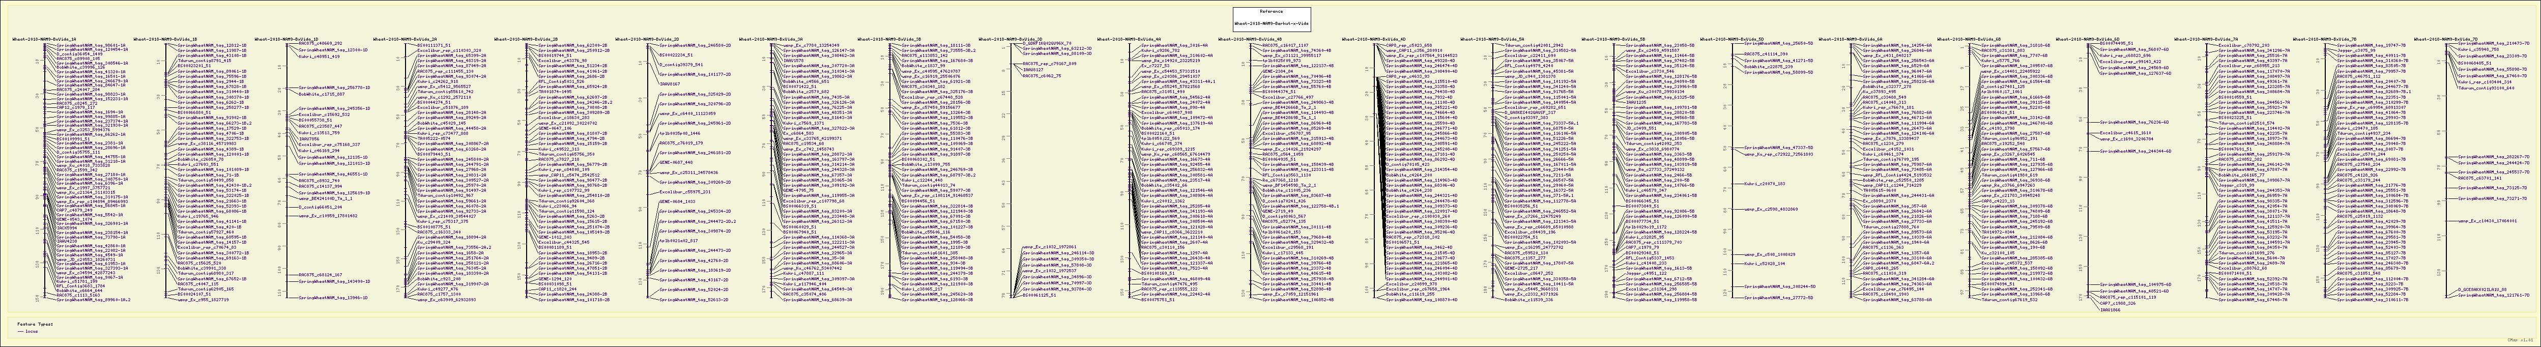
Task: Click the locus entry in Feature Types legend
Action: point(32,332)
